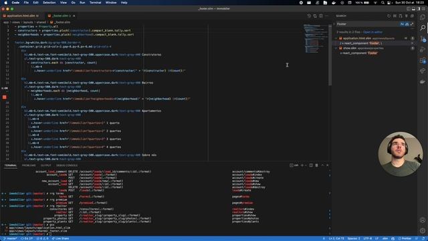Switch to the Problems panel tab
Screen dimensions: 428x241
point(29,165)
